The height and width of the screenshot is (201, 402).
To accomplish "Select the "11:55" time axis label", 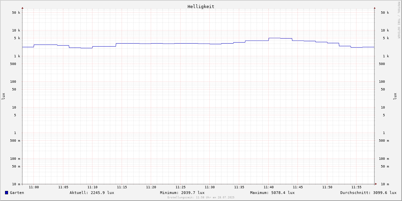I will click(356, 187).
